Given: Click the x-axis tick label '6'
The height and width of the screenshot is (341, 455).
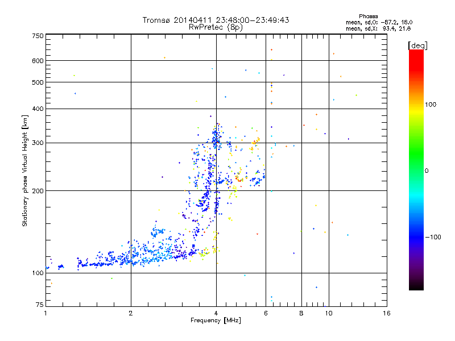Looking at the screenshot, I should click(x=266, y=313).
